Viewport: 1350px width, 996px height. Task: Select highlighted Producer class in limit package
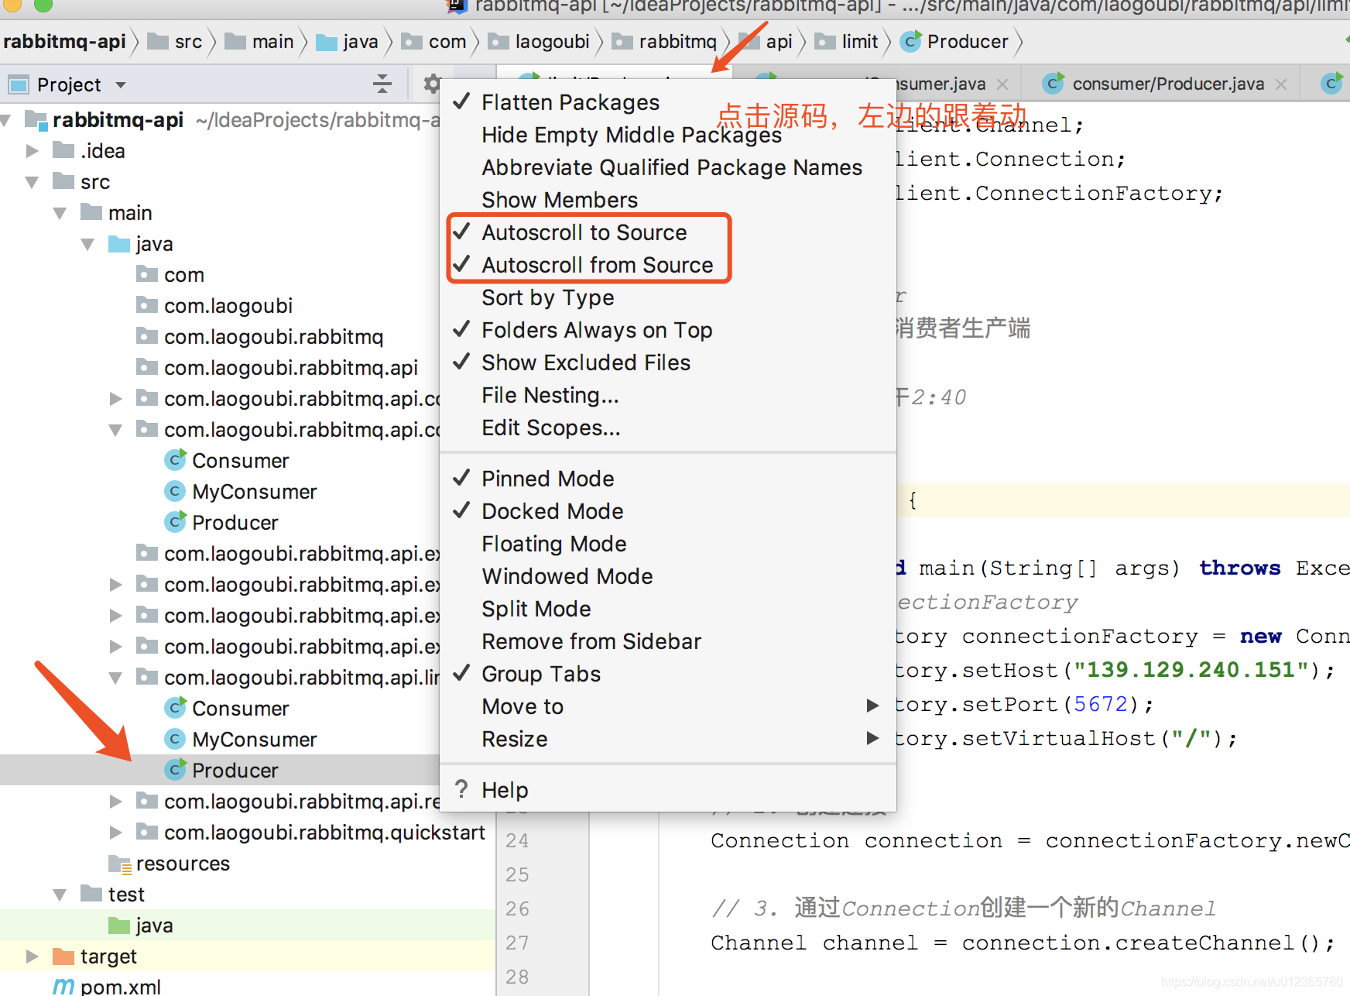click(x=235, y=770)
